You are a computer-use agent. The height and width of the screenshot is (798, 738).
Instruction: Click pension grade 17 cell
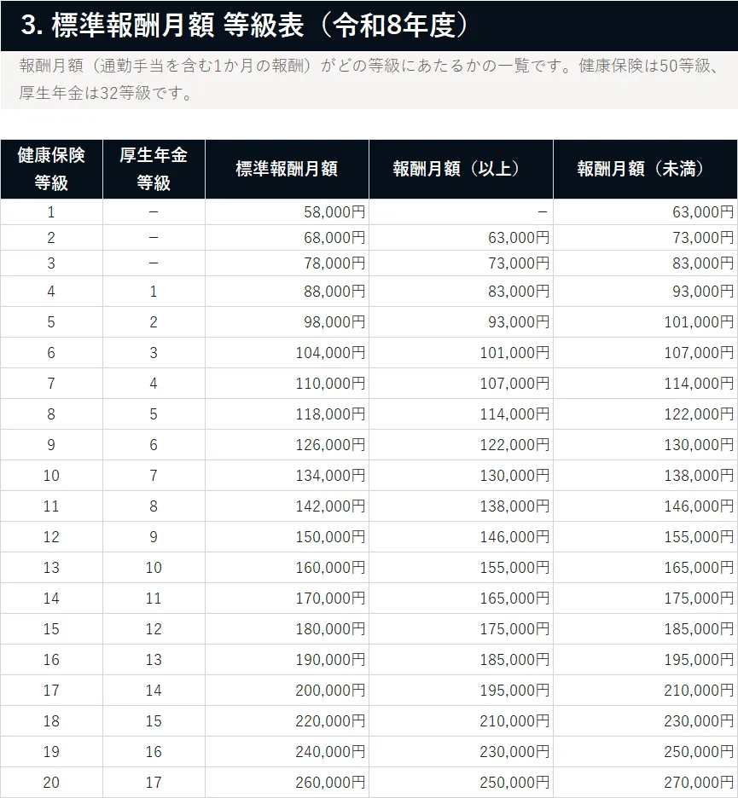coord(154,782)
